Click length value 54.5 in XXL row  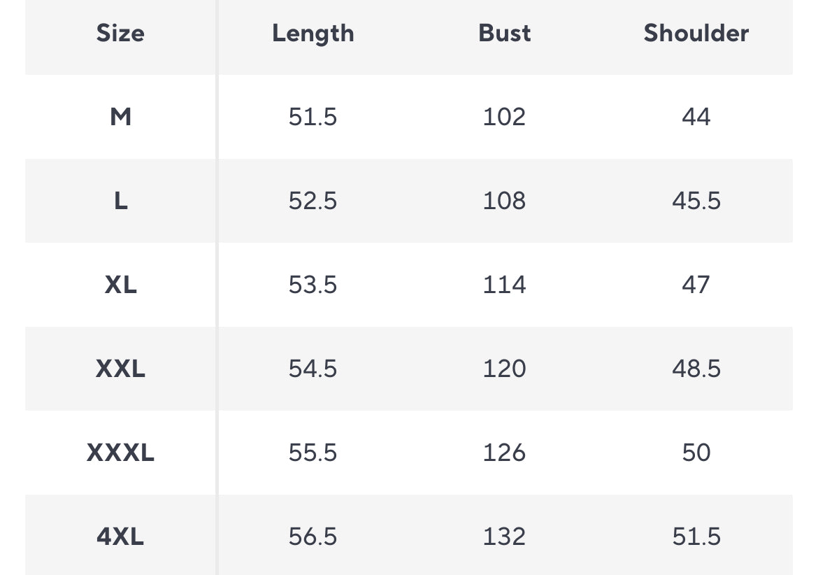313,369
